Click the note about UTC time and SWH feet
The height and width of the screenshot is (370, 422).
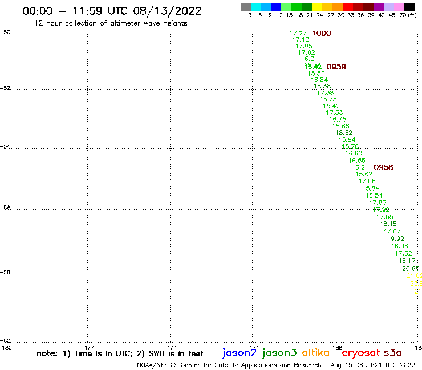coord(120,353)
